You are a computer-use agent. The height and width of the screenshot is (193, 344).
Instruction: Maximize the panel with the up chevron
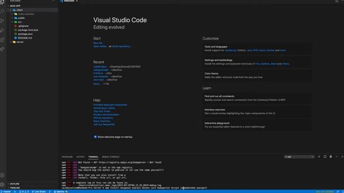click(x=336, y=157)
